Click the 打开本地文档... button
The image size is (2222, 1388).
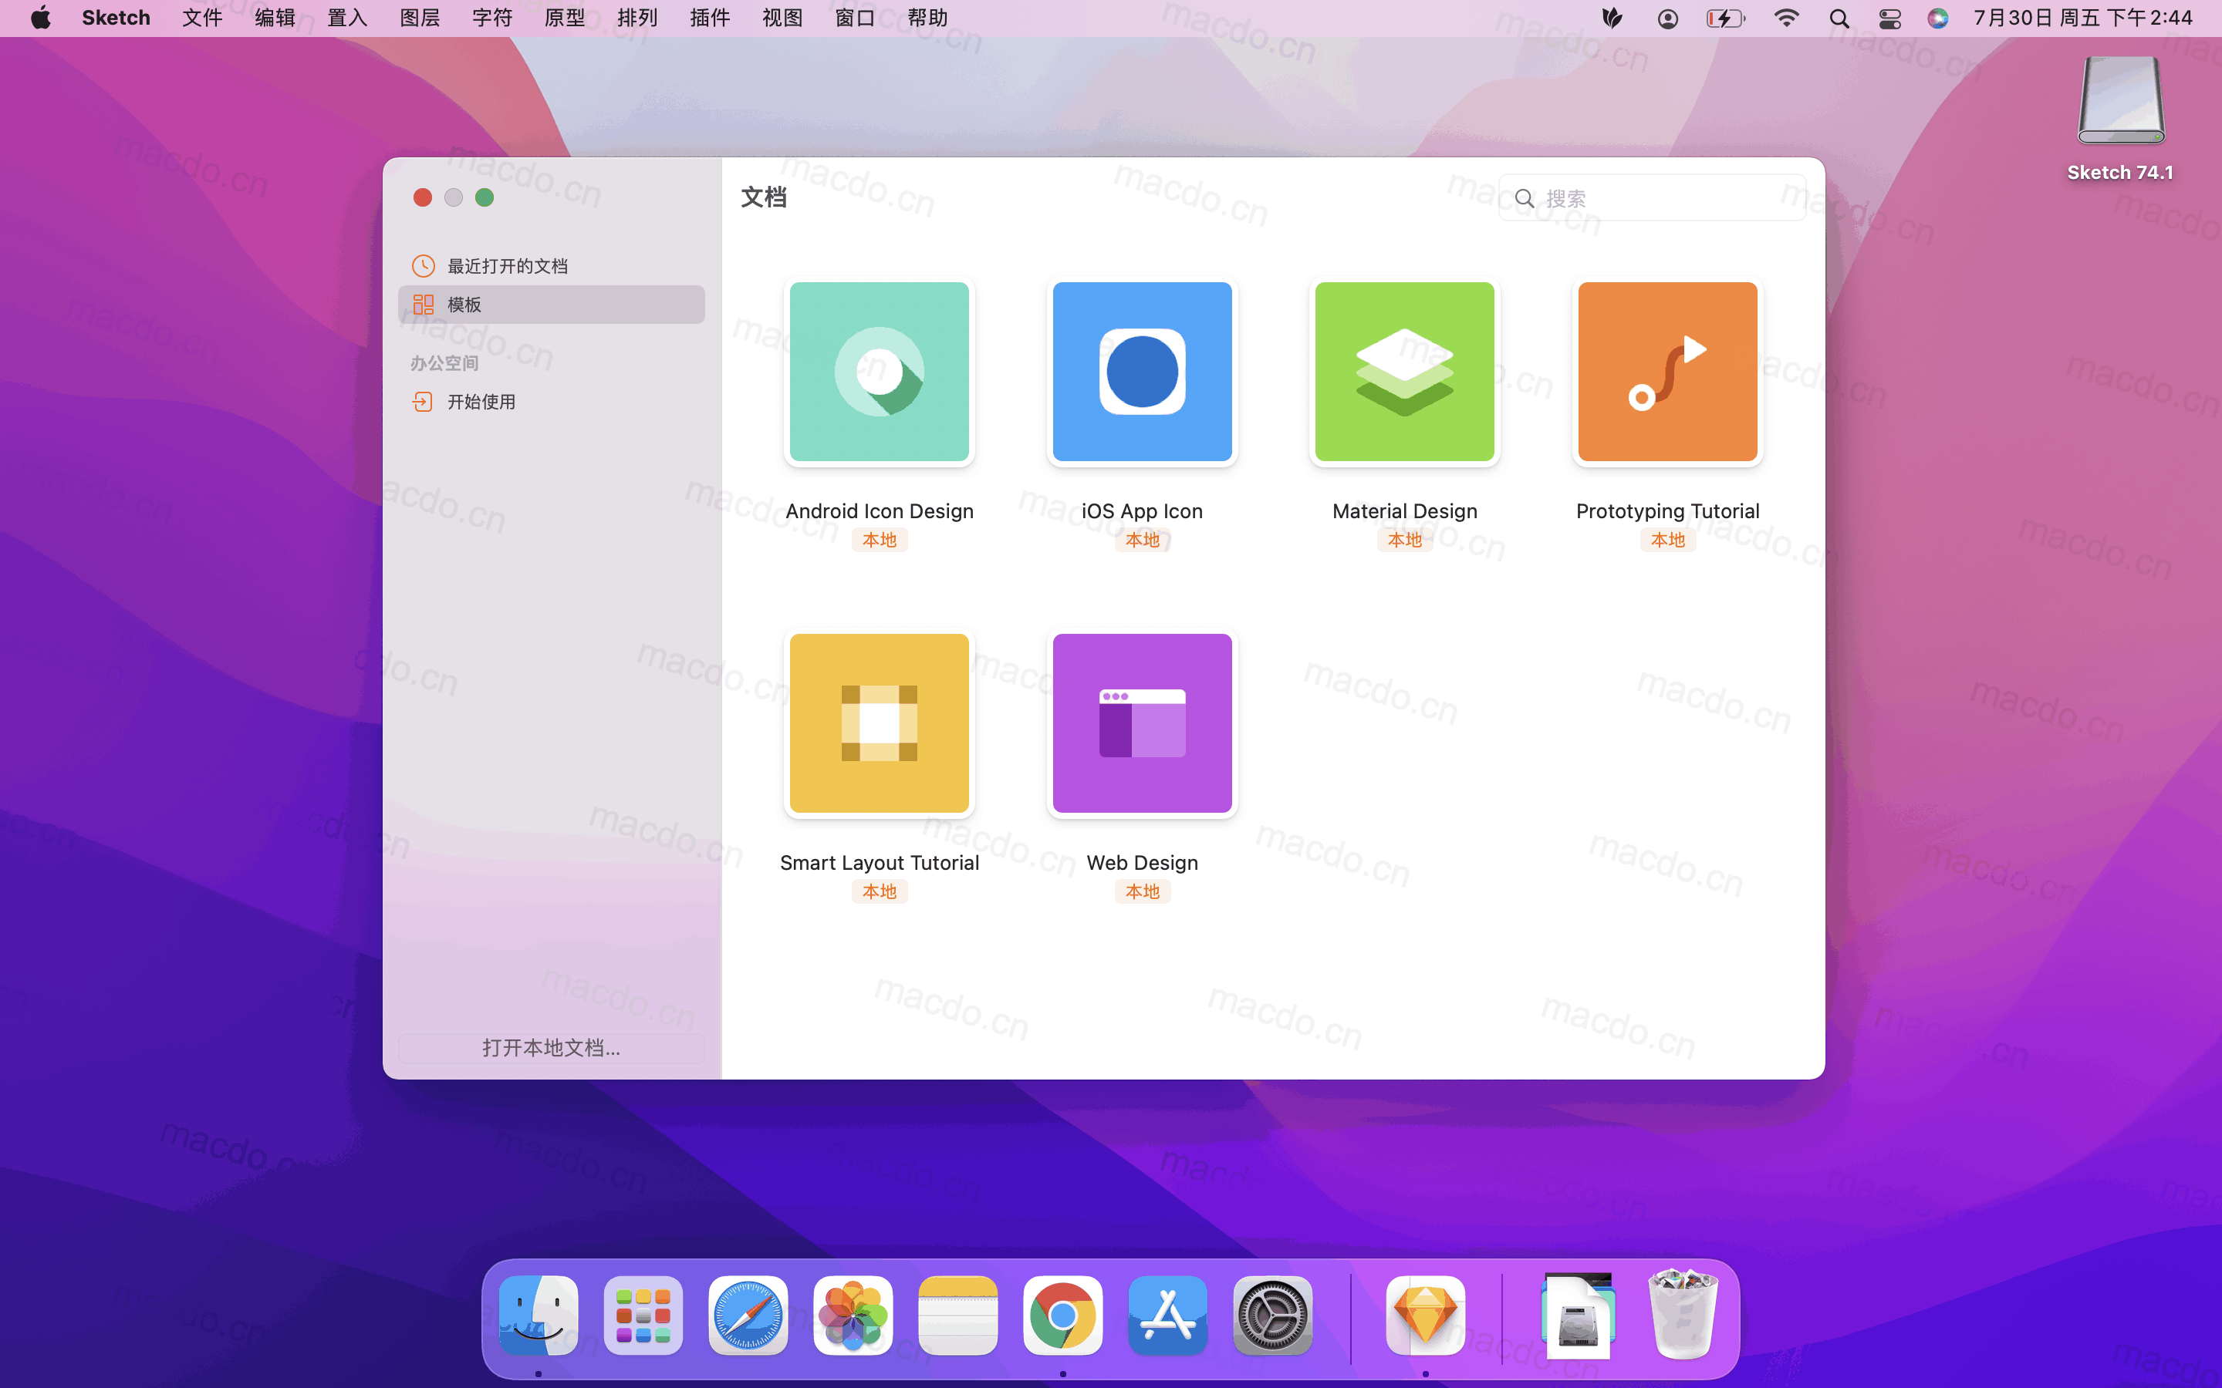(x=552, y=1047)
